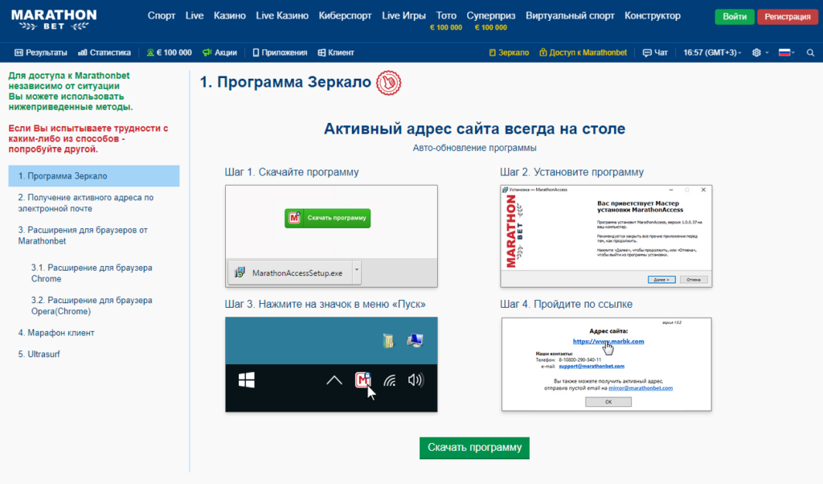Go to Спорт section
Image resolution: width=823 pixels, height=484 pixels.
coord(161,16)
